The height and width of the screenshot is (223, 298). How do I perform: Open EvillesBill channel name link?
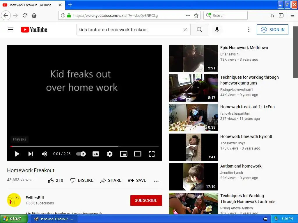[x=35, y=197]
